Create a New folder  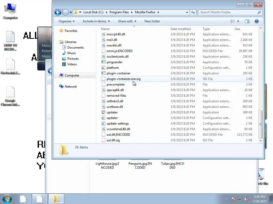pos(152,21)
